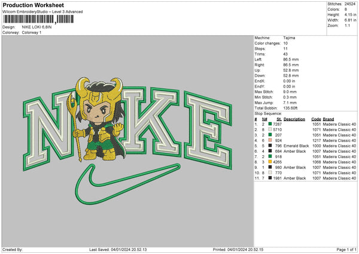Click the Max Jump value '7.1 mm'

[x=290, y=102]
